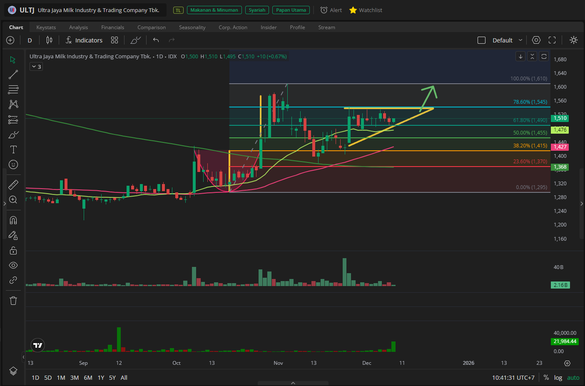Image resolution: width=585 pixels, height=386 pixels.
Task: Choose the text annotation tool
Action: tap(13, 149)
